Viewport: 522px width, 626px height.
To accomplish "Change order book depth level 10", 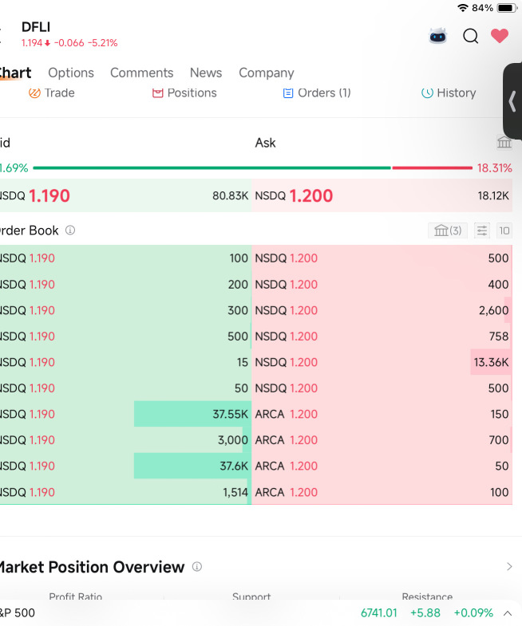I will pos(504,230).
